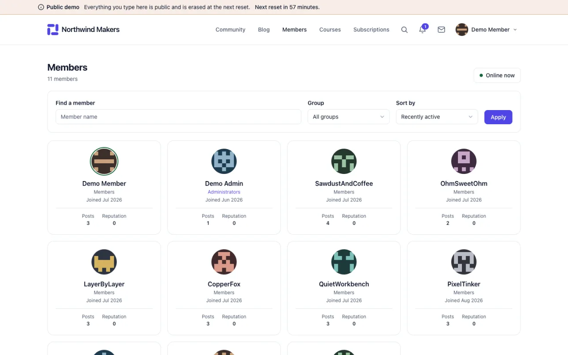Click the Demo Member header avatar
The width and height of the screenshot is (568, 355).
click(x=462, y=30)
